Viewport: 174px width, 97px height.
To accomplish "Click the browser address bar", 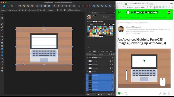I will click(137, 7).
